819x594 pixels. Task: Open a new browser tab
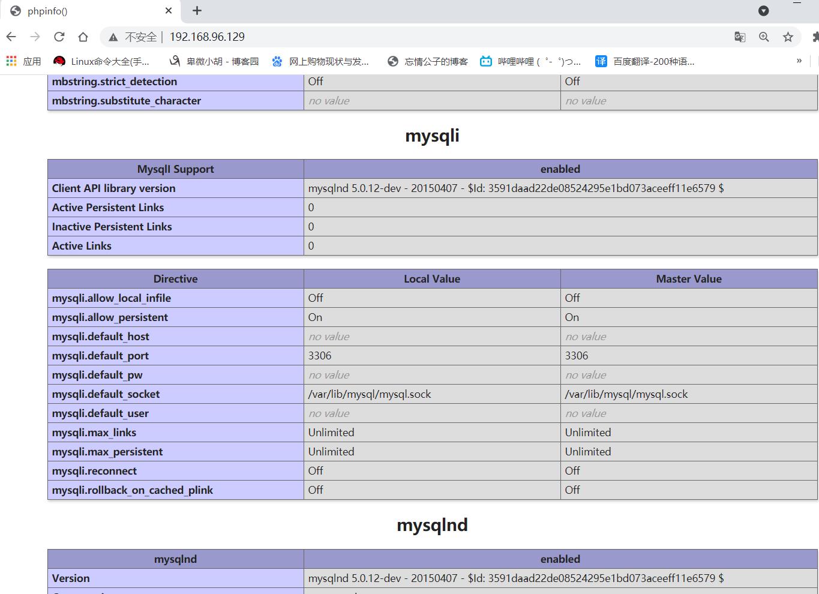197,11
